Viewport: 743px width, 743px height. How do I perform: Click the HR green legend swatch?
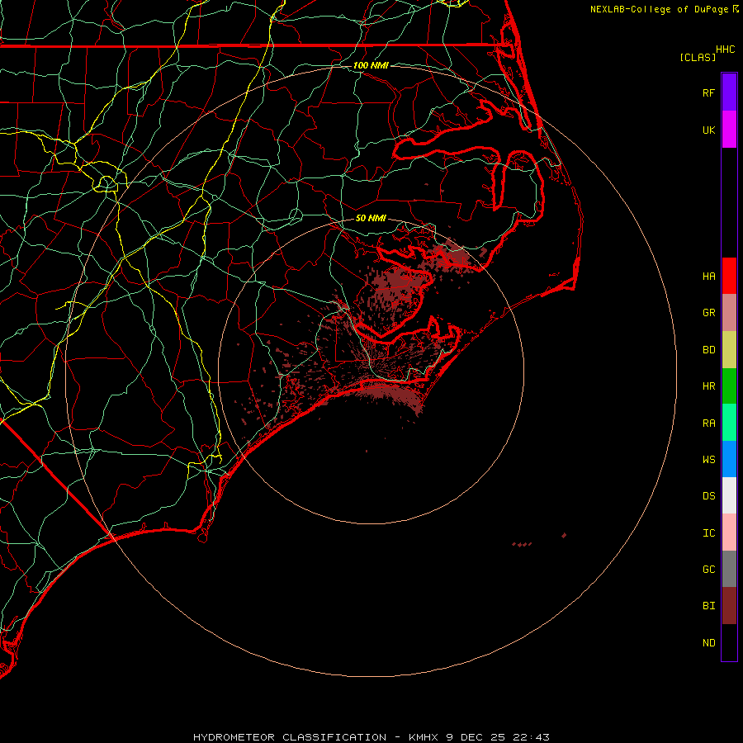tap(729, 386)
